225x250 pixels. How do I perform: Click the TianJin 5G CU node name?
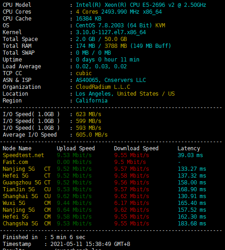(x=26, y=189)
